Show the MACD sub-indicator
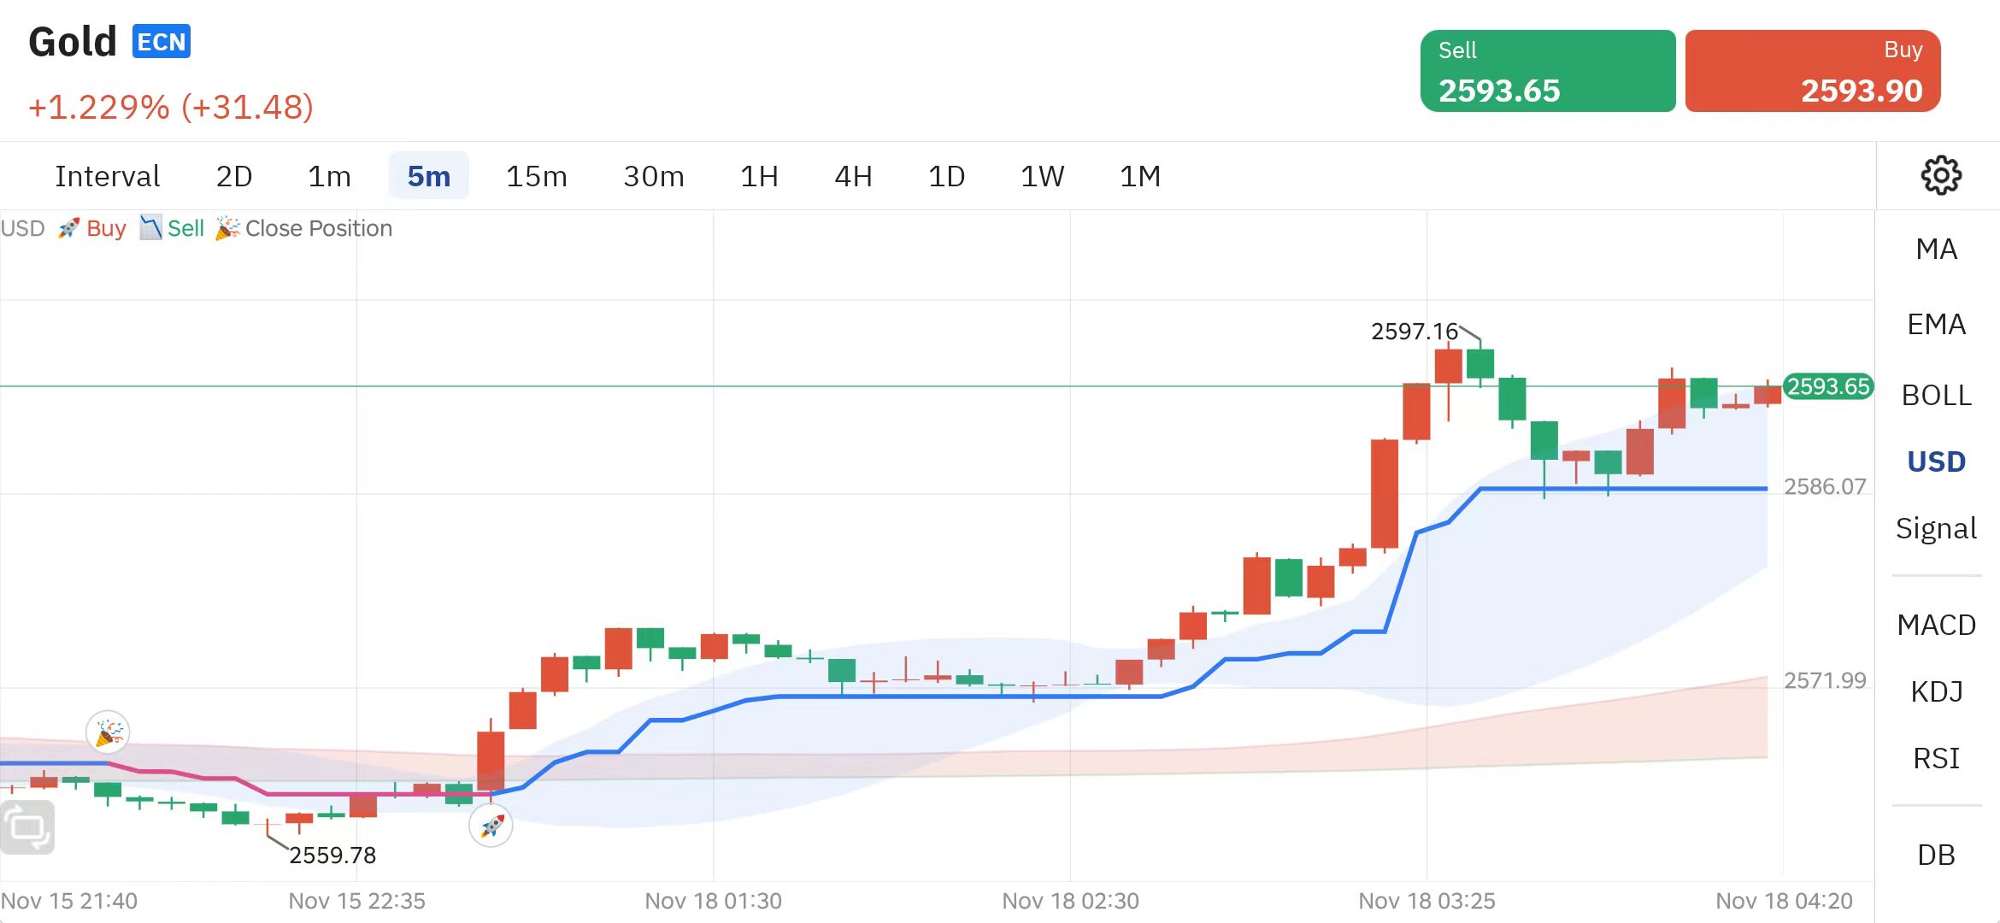2000x923 pixels. pos(1936,626)
